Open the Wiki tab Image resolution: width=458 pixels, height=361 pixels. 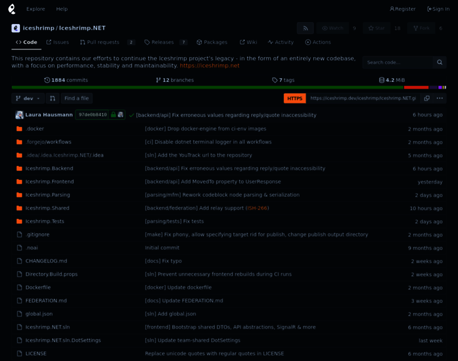click(x=248, y=42)
